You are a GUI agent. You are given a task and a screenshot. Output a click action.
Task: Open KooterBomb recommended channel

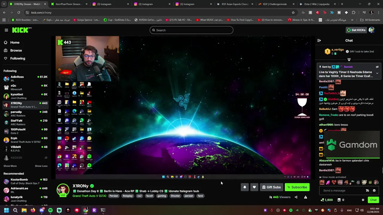tap(25, 181)
